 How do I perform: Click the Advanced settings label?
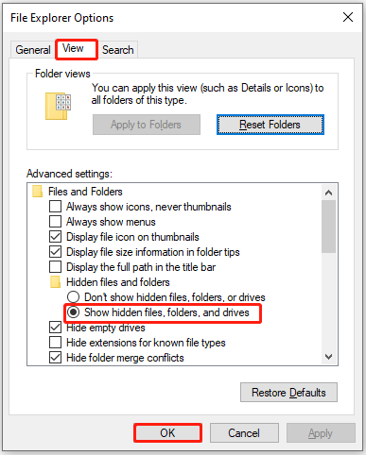coord(69,174)
